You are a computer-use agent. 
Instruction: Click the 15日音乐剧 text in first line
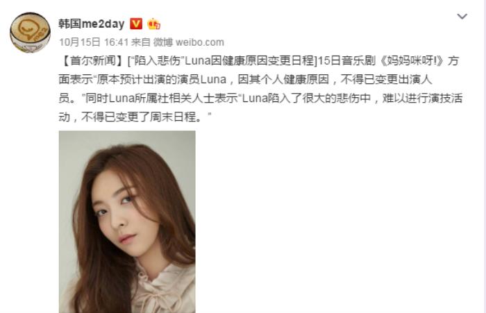click(x=347, y=61)
